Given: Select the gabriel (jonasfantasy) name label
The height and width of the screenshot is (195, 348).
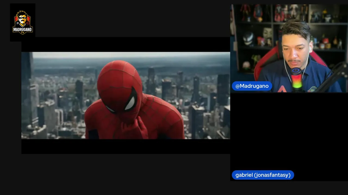Looking at the screenshot, I should pyautogui.click(x=263, y=175).
